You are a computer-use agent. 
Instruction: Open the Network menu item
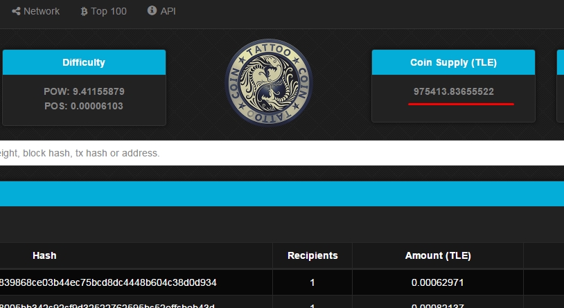(x=35, y=11)
